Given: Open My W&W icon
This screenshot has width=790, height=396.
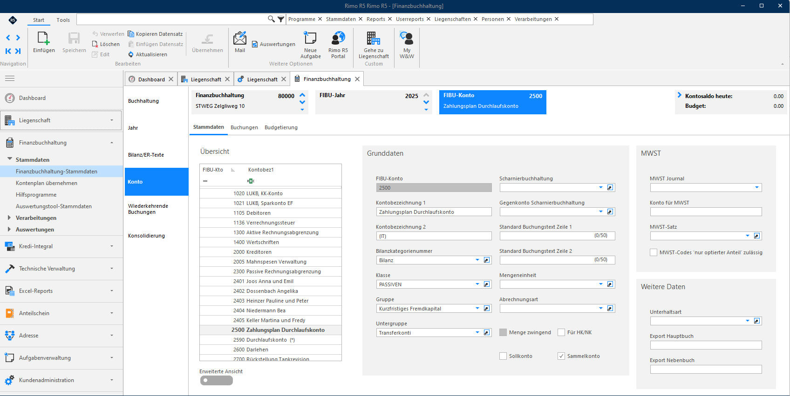Looking at the screenshot, I should point(407,38).
